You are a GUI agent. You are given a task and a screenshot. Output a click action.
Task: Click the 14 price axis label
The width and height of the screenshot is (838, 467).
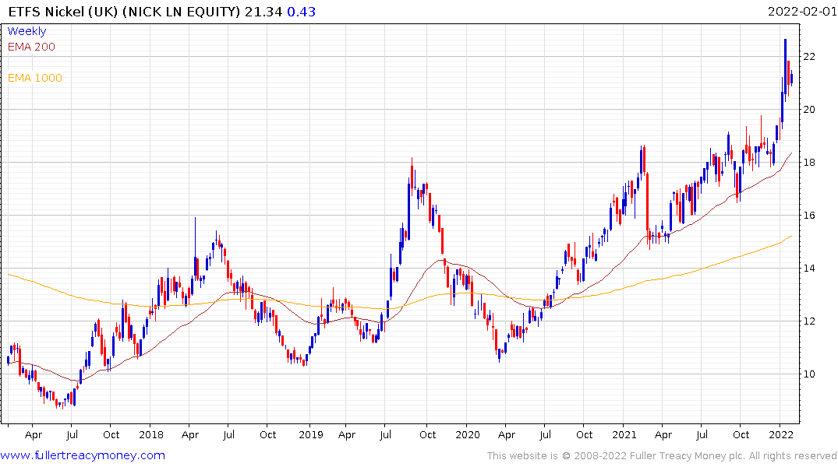coord(809,268)
